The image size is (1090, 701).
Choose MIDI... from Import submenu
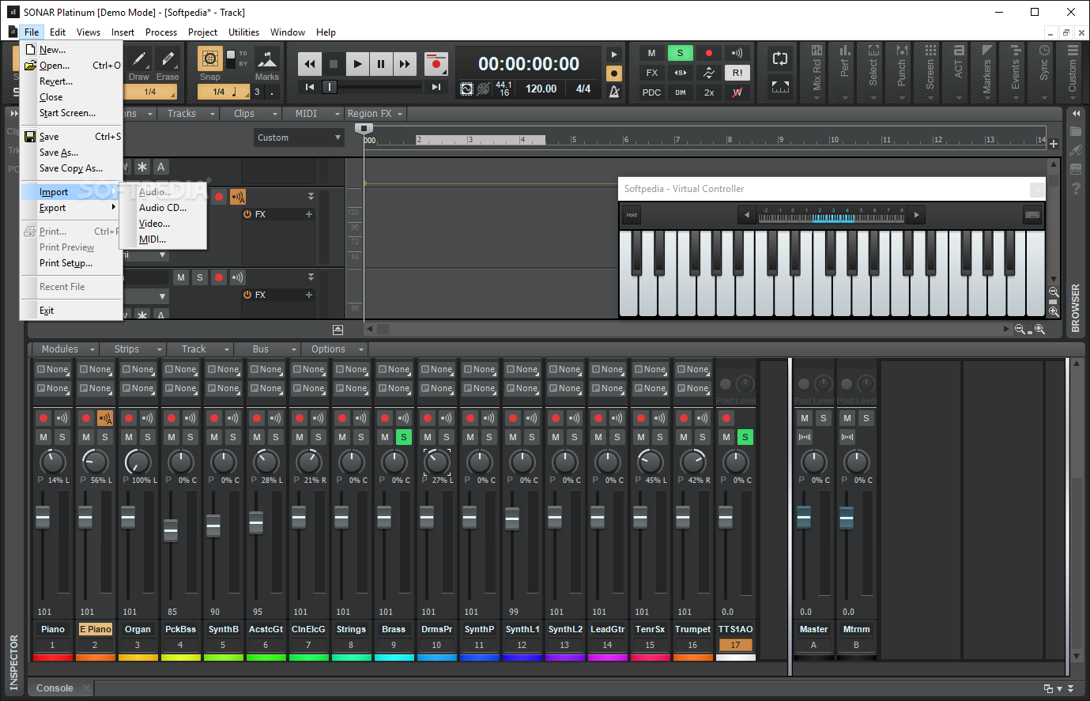pyautogui.click(x=153, y=239)
